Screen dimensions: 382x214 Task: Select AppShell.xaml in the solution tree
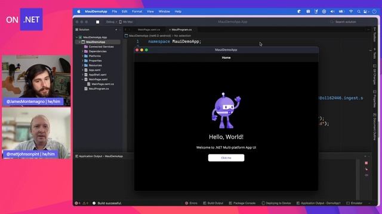97,75
